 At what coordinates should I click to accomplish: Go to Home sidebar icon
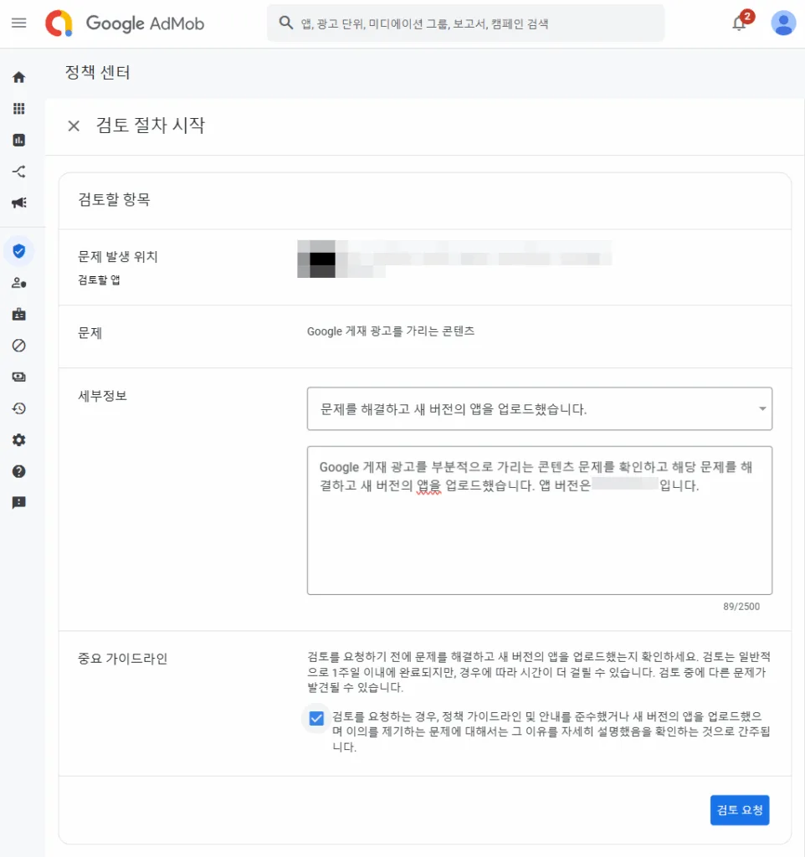19,77
